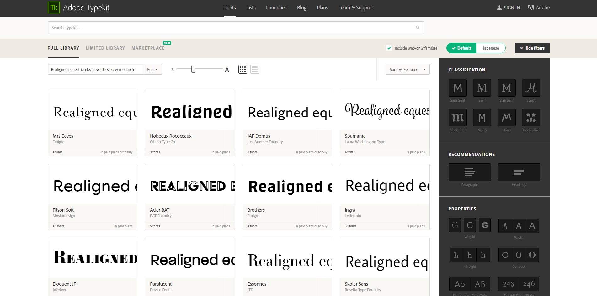This screenshot has height=296, width=597.
Task: Select the Marketplace tab
Action: pyautogui.click(x=148, y=48)
